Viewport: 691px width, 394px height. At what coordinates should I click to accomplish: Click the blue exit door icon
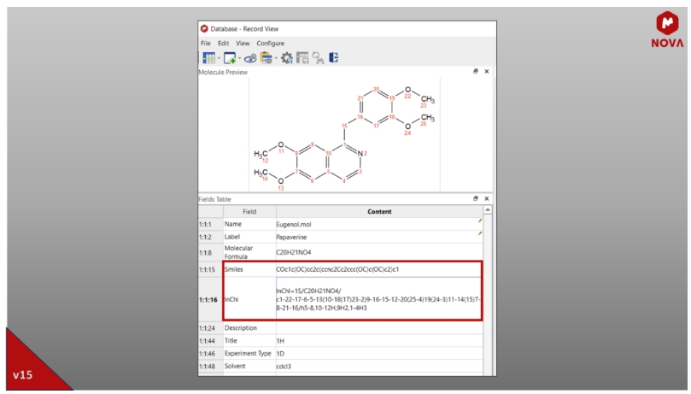point(334,58)
